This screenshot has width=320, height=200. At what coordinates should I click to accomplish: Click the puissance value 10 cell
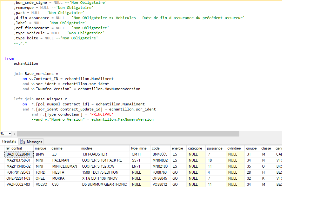point(216,160)
